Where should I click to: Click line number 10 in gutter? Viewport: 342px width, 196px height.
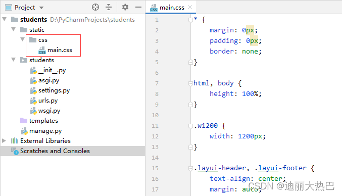pos(155,115)
